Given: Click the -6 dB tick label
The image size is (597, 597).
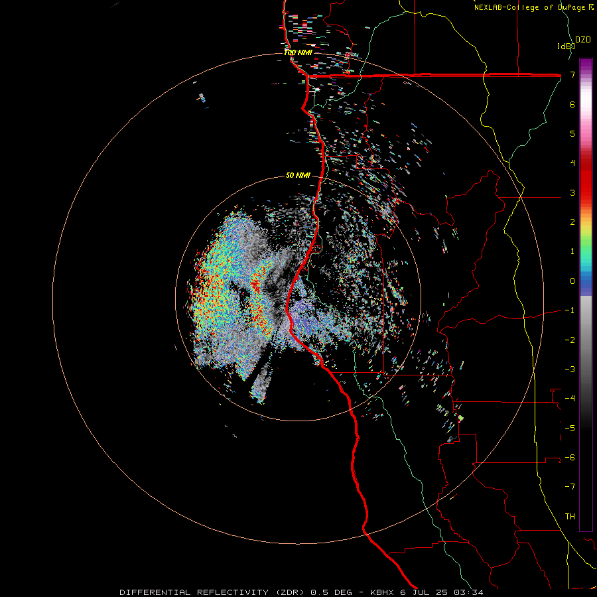Looking at the screenshot, I should [x=570, y=458].
